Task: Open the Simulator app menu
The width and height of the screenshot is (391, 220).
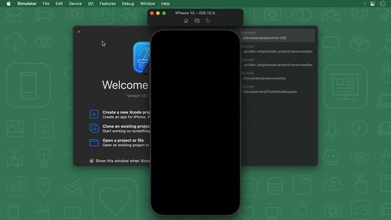Action: (x=27, y=4)
